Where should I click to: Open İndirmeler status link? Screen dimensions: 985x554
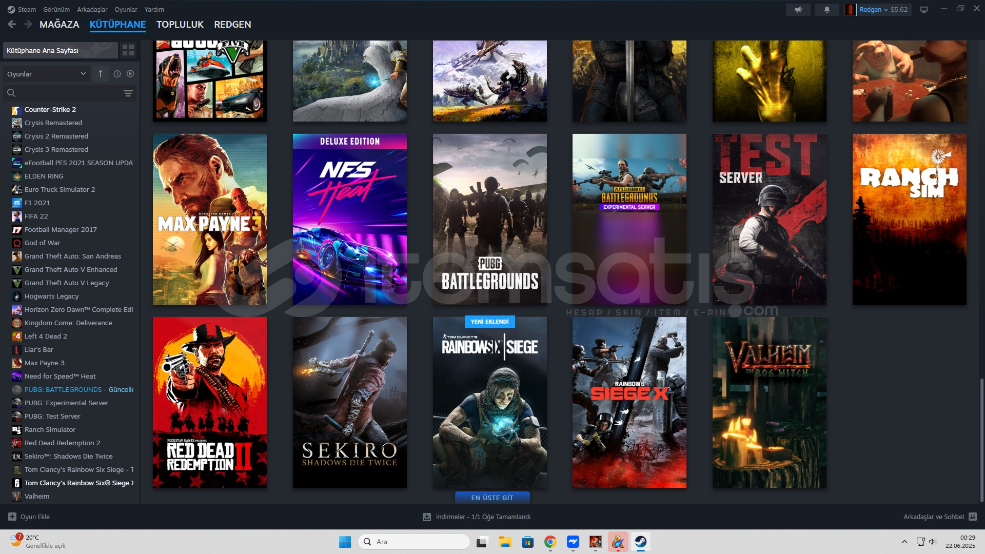tap(477, 517)
